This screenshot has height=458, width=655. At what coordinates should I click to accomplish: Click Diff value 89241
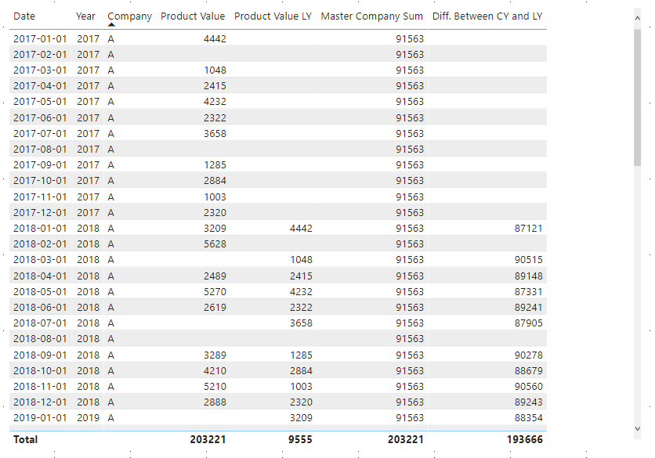(x=528, y=308)
